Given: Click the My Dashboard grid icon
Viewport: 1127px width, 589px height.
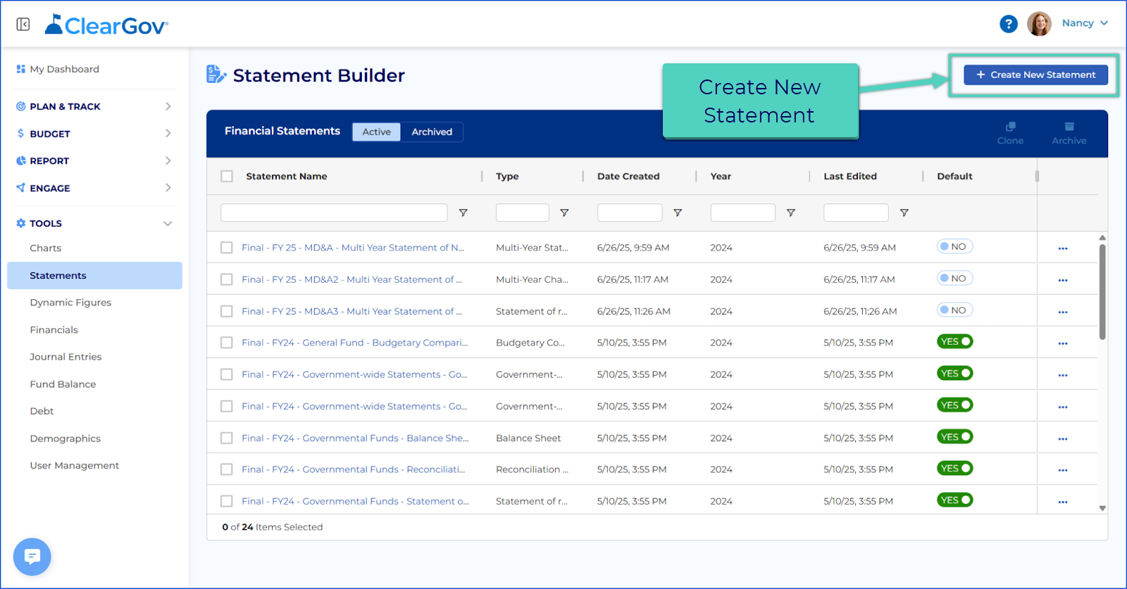Looking at the screenshot, I should (x=20, y=69).
